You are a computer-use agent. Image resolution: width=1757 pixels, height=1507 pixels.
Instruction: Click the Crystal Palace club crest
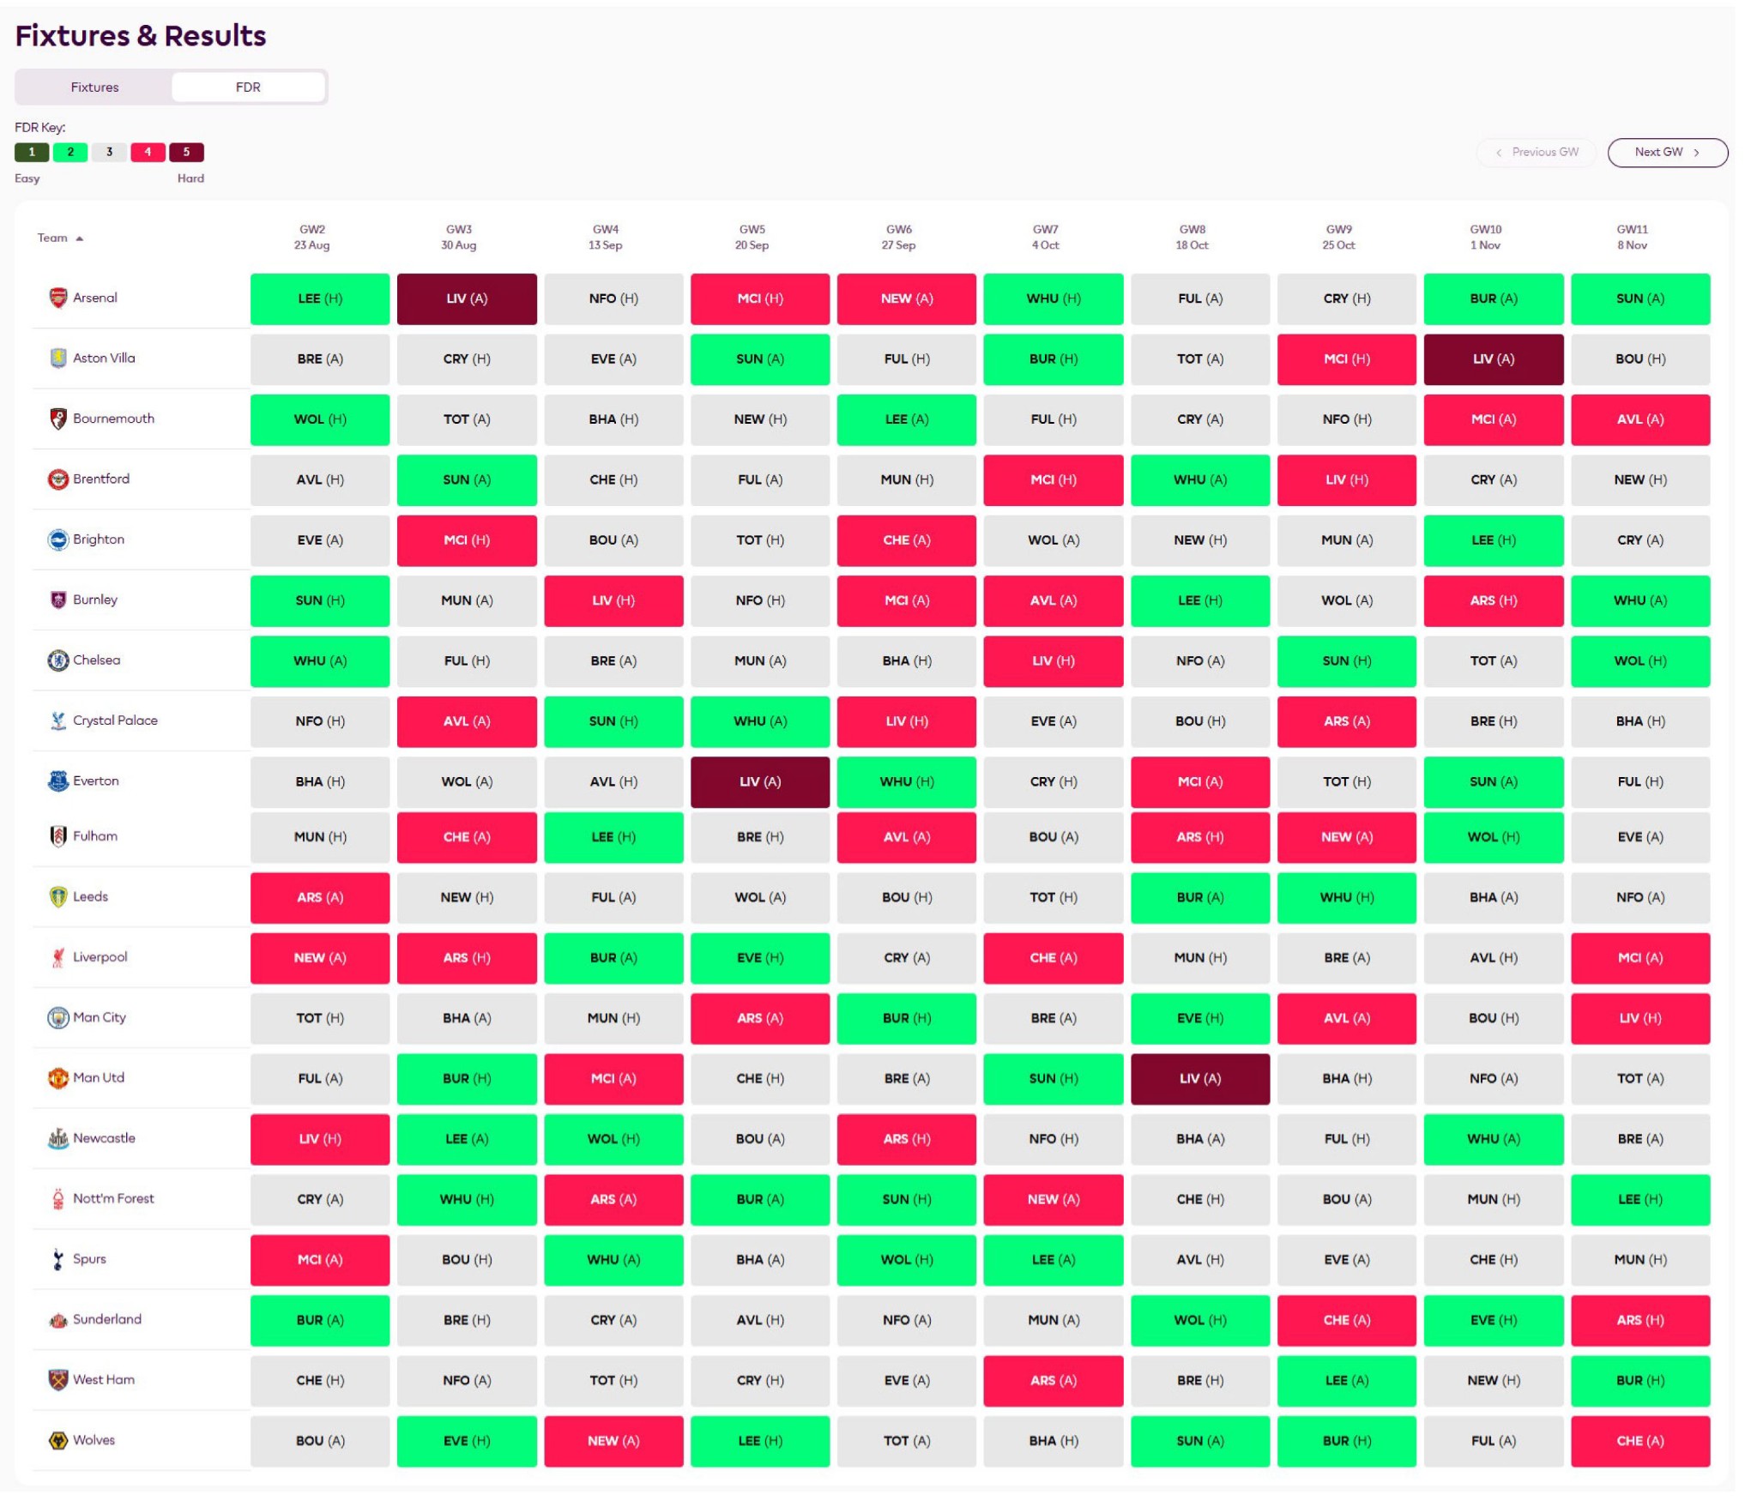click(x=57, y=720)
